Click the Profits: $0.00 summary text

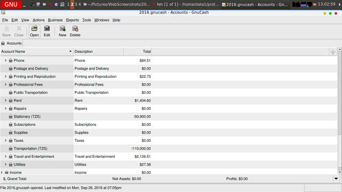[237, 179]
